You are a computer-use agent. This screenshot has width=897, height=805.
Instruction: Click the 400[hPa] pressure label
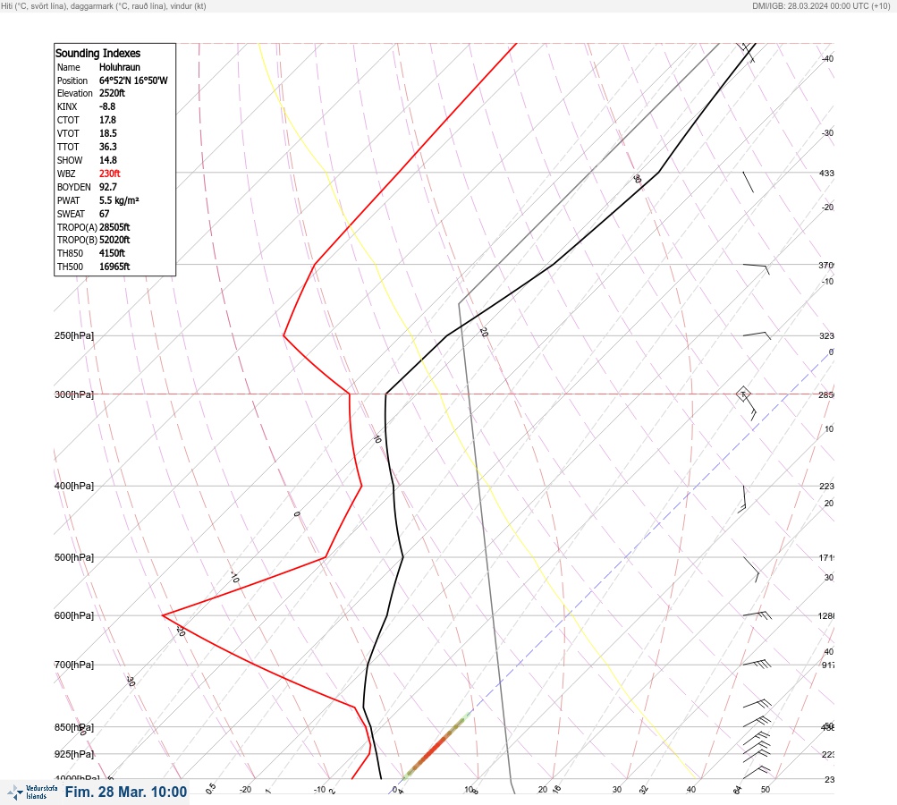point(74,487)
